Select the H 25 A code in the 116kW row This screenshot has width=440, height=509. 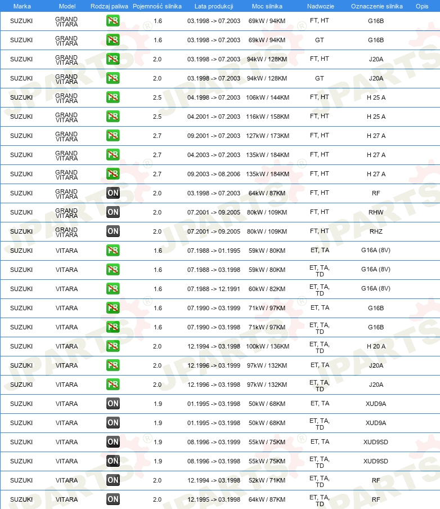coord(376,117)
